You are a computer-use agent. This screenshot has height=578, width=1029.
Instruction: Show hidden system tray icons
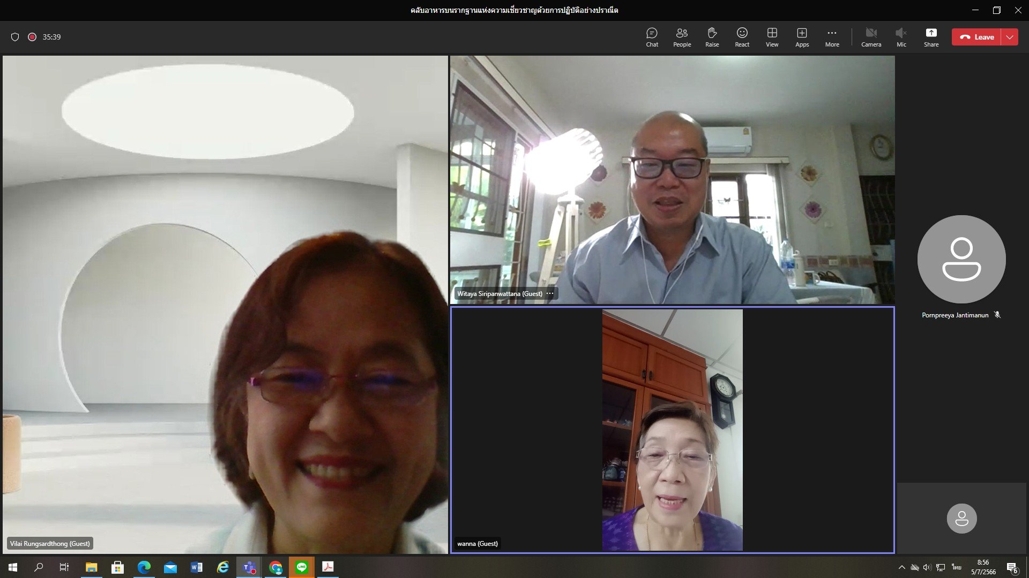click(901, 567)
